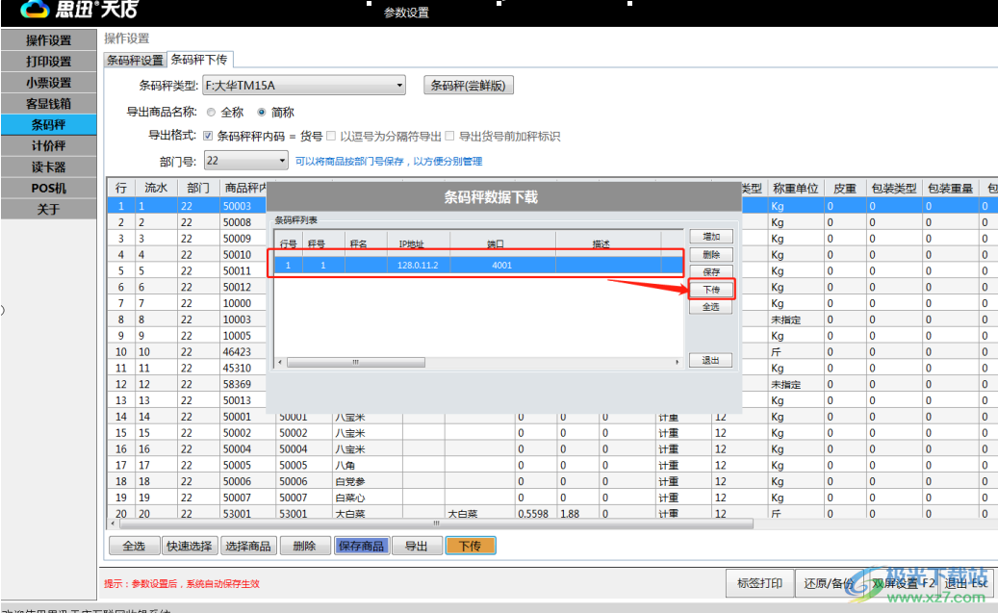Open POS机 in the sidebar

(x=48, y=188)
